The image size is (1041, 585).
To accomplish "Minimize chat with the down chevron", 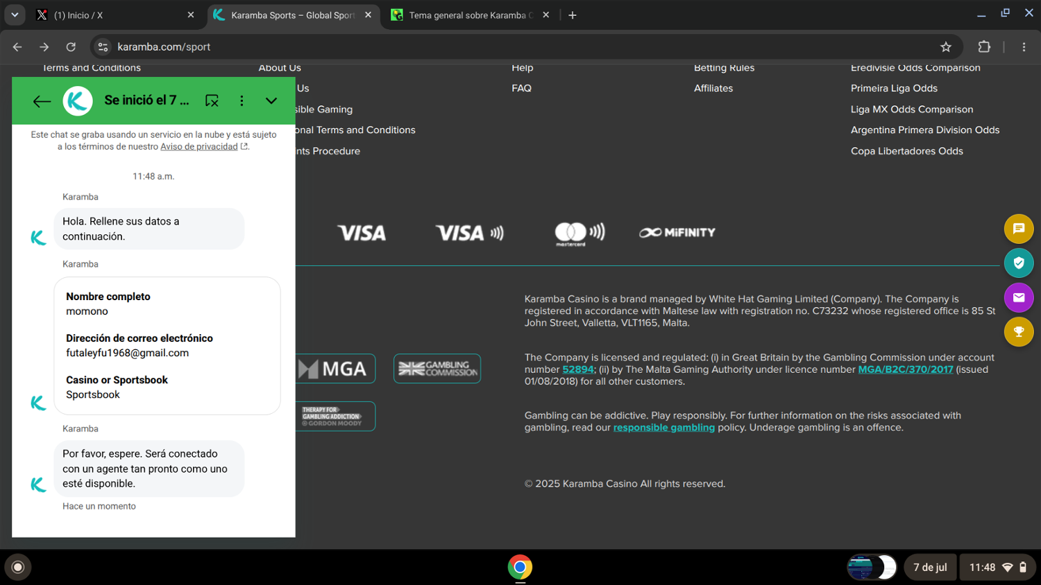I will click(271, 101).
